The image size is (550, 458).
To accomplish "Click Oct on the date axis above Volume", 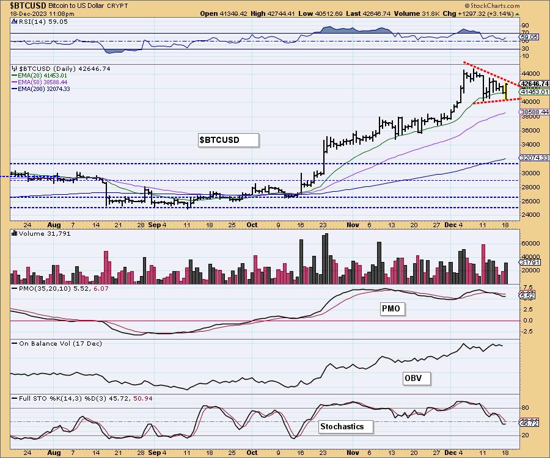I will point(252,225).
